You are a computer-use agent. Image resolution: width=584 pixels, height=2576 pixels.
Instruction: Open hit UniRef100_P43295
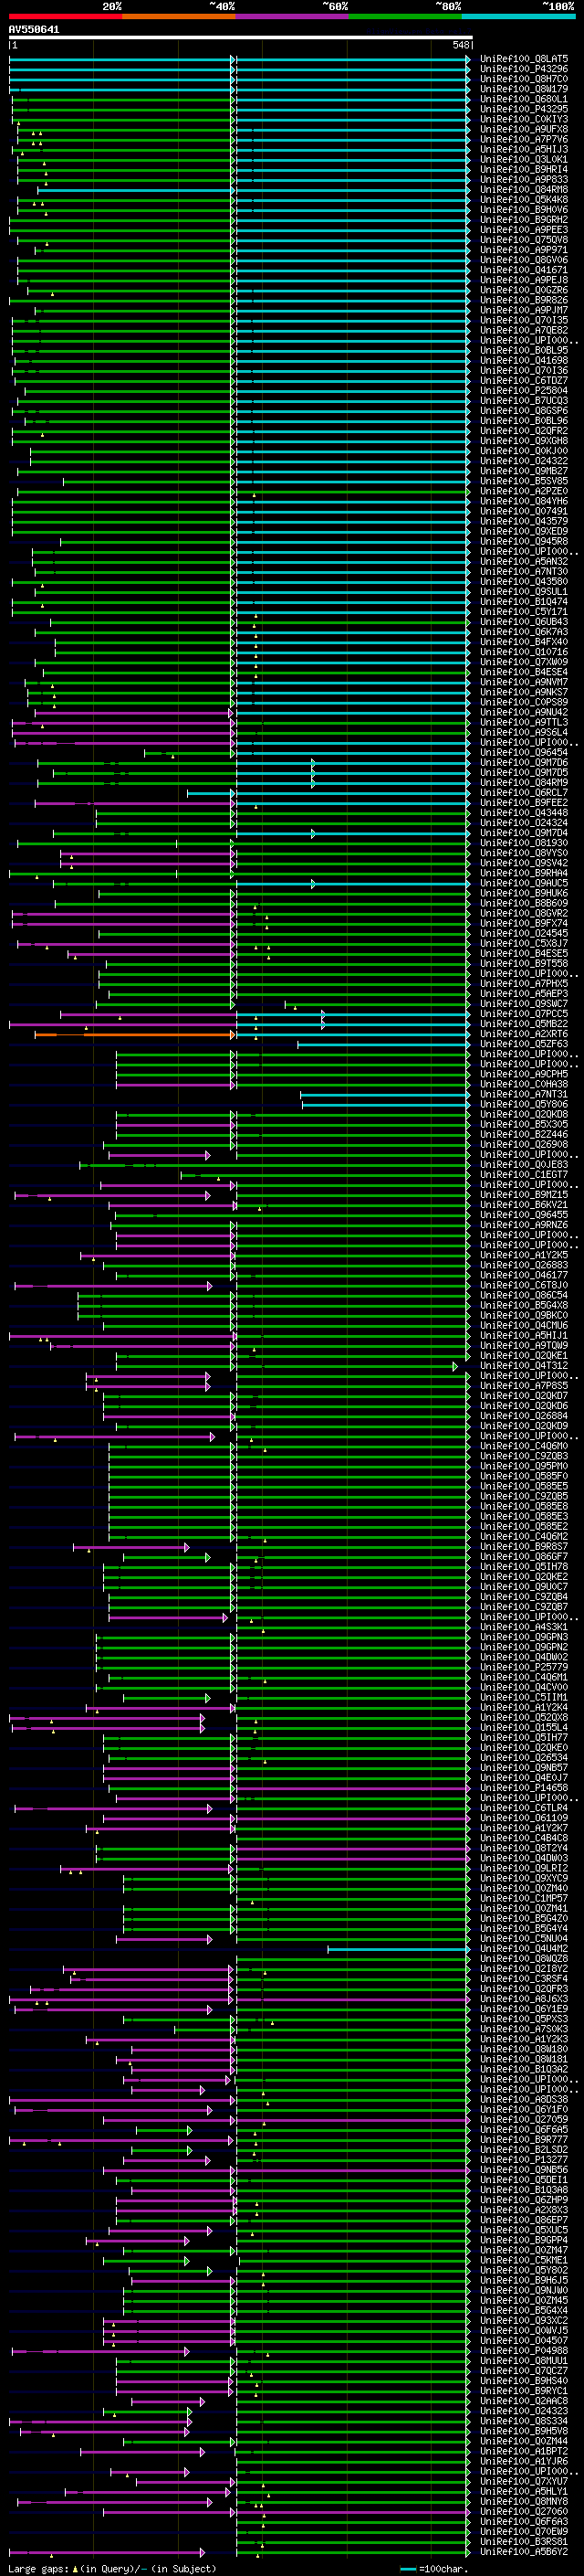(524, 109)
